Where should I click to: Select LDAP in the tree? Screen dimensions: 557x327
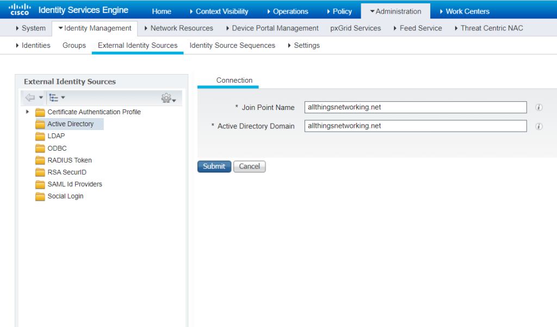click(x=56, y=136)
